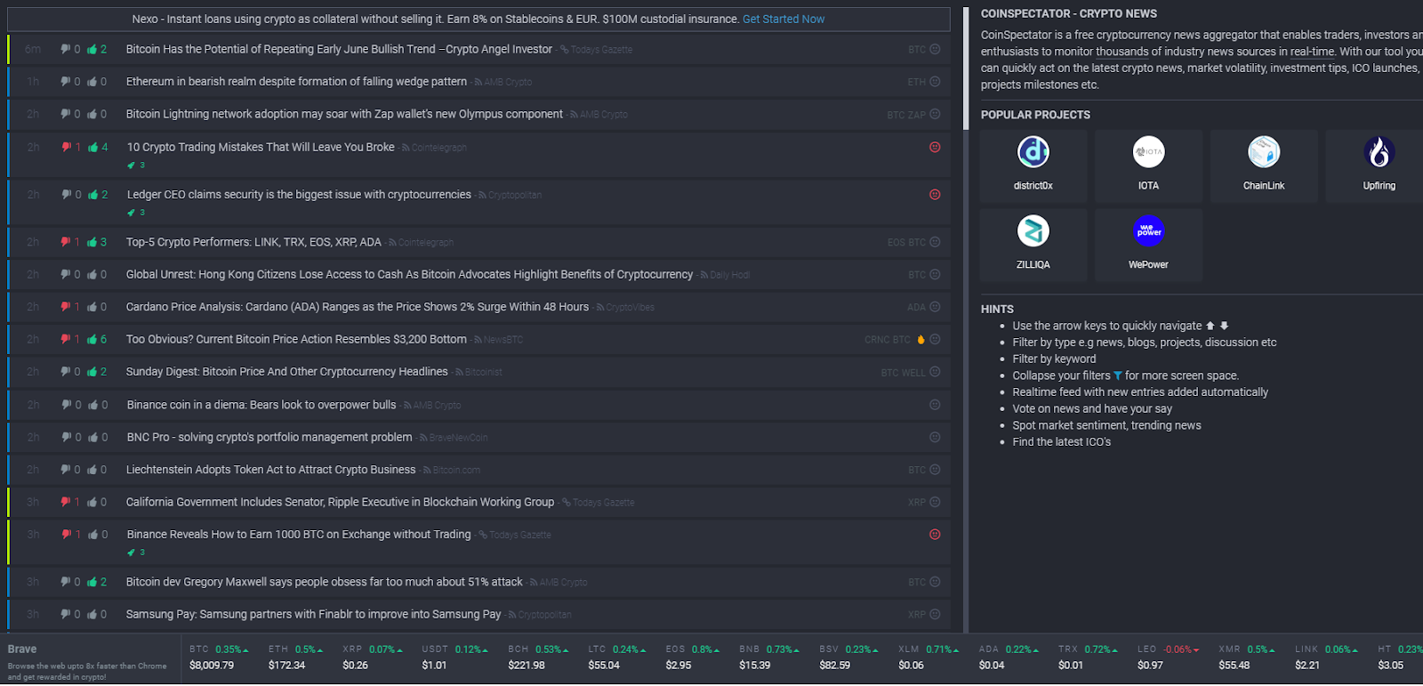
Task: Click the flame icon on "Too Obvious?" row
Action: [921, 340]
